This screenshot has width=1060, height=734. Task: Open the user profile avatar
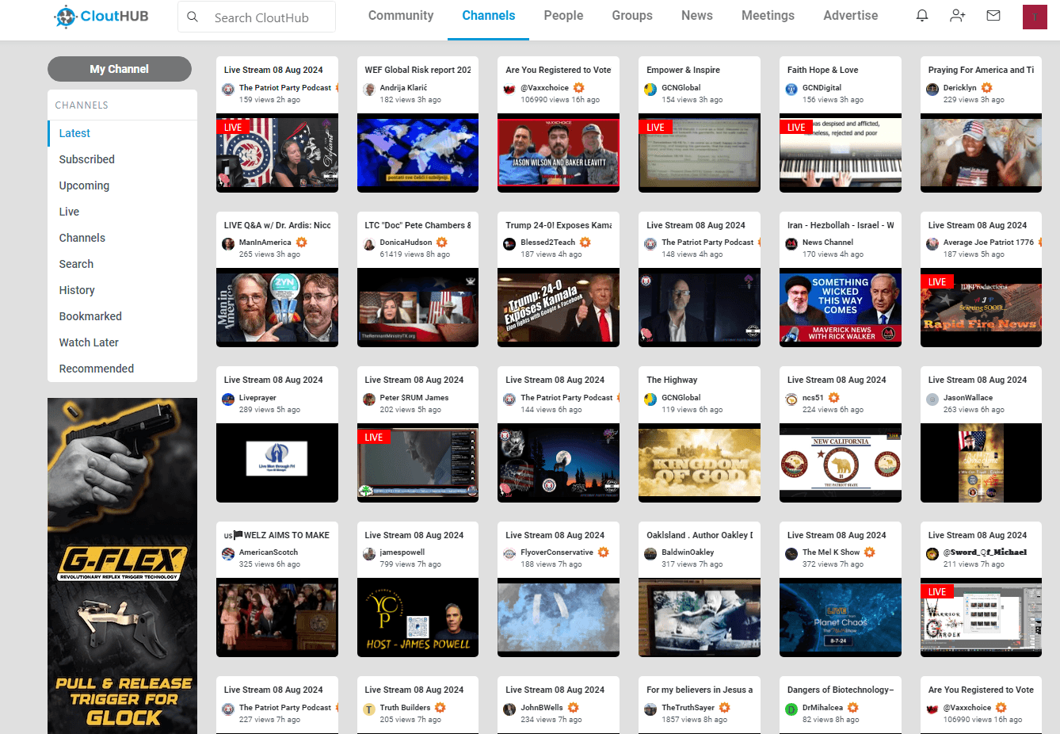[1035, 17]
